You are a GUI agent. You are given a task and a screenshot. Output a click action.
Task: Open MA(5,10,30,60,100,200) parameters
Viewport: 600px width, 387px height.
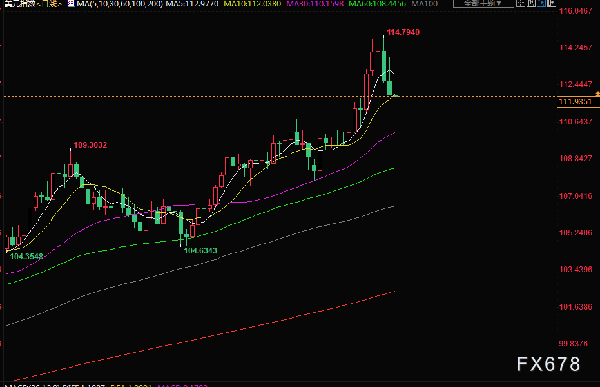point(120,4)
